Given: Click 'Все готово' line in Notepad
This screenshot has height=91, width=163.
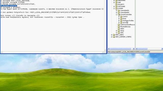Looking at the screenshot, I should click(x=20, y=15).
